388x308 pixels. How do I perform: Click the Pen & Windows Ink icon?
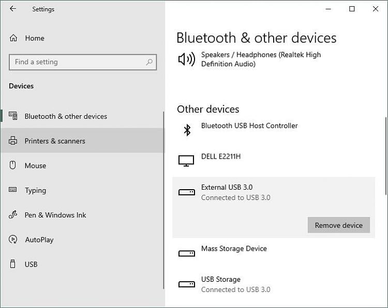click(x=13, y=215)
